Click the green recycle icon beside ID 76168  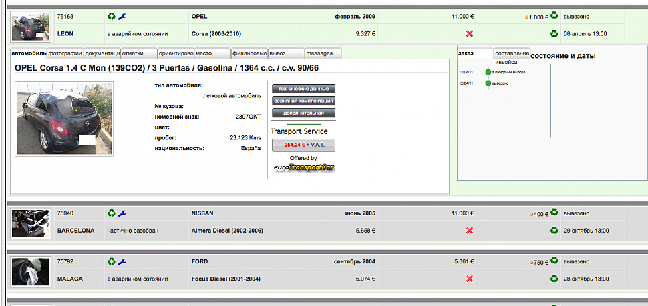pyautogui.click(x=111, y=17)
